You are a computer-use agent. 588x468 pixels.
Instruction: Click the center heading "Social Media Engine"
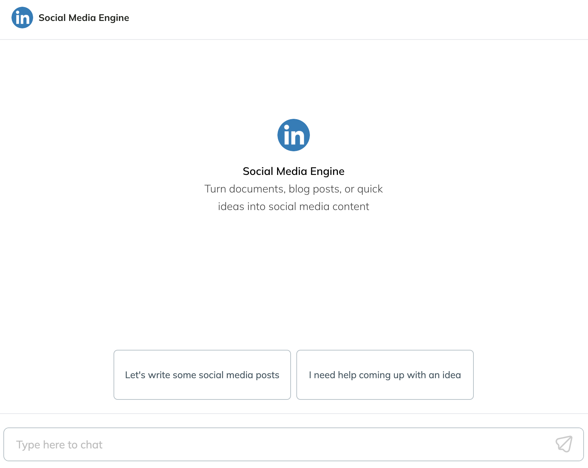coord(294,171)
